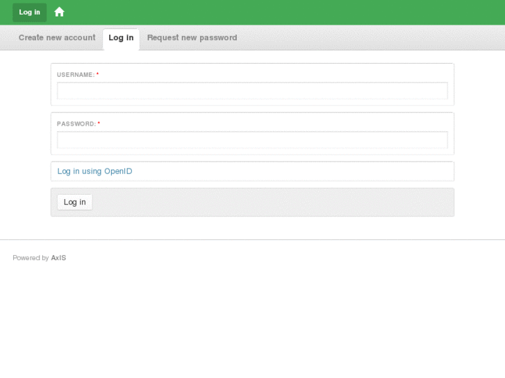Screen dimensions: 505x378
Task: Open the Create new account tab
Action: click(57, 38)
